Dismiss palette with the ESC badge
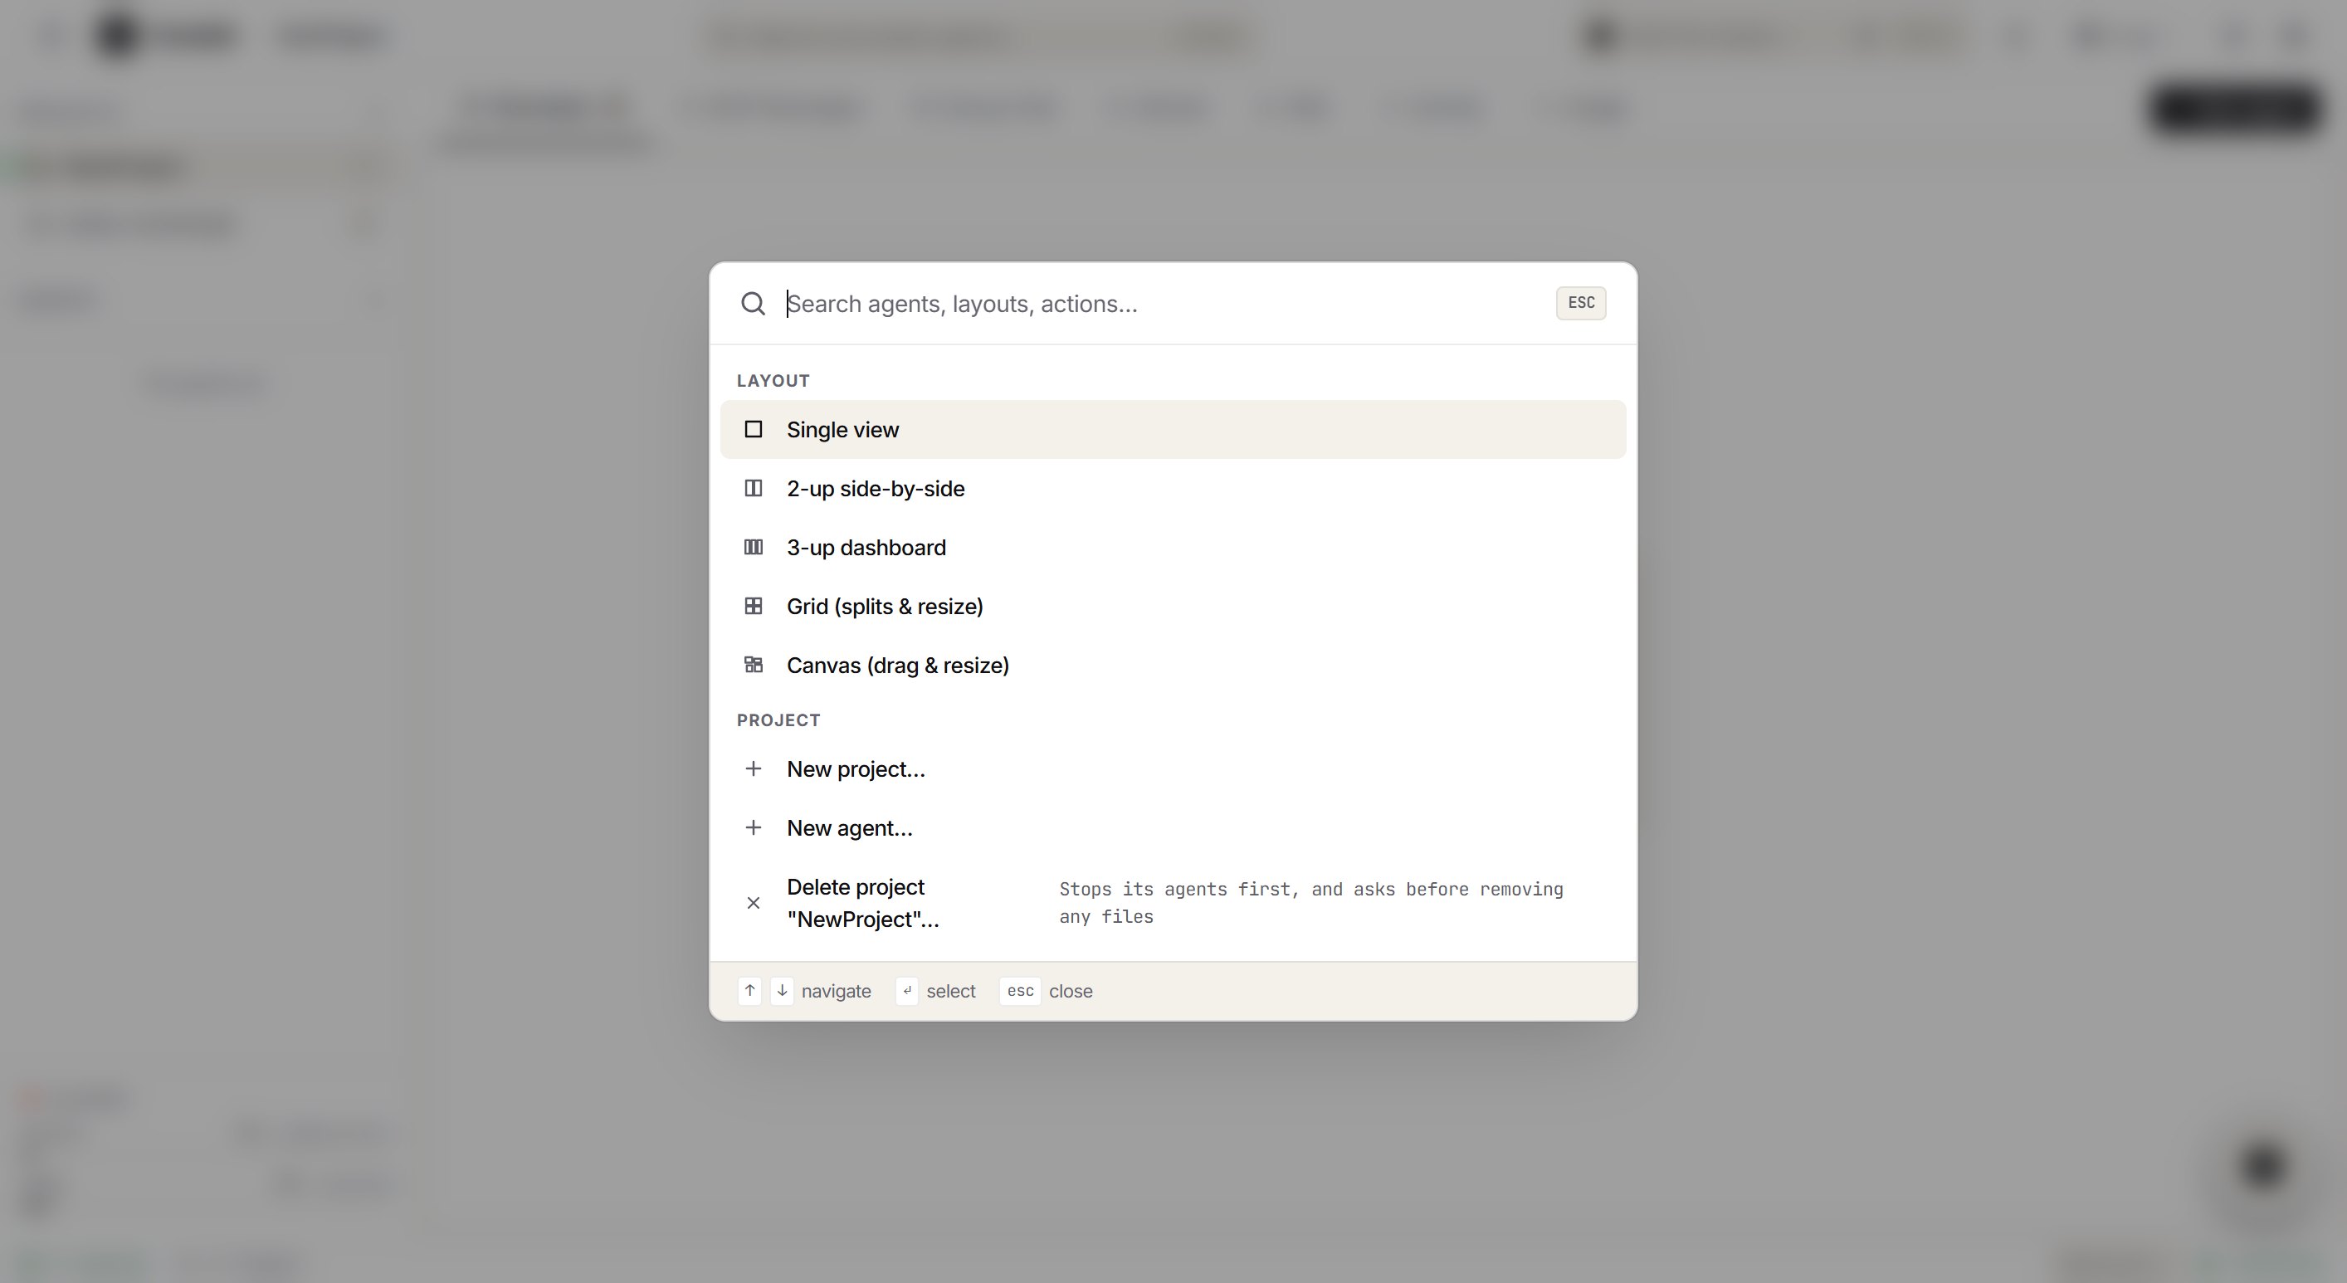Screen dimensions: 2347x1283 (1581, 303)
